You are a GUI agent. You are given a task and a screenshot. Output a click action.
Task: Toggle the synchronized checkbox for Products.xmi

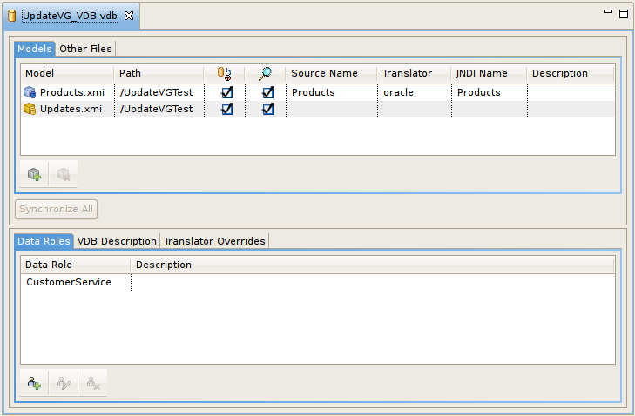[227, 92]
